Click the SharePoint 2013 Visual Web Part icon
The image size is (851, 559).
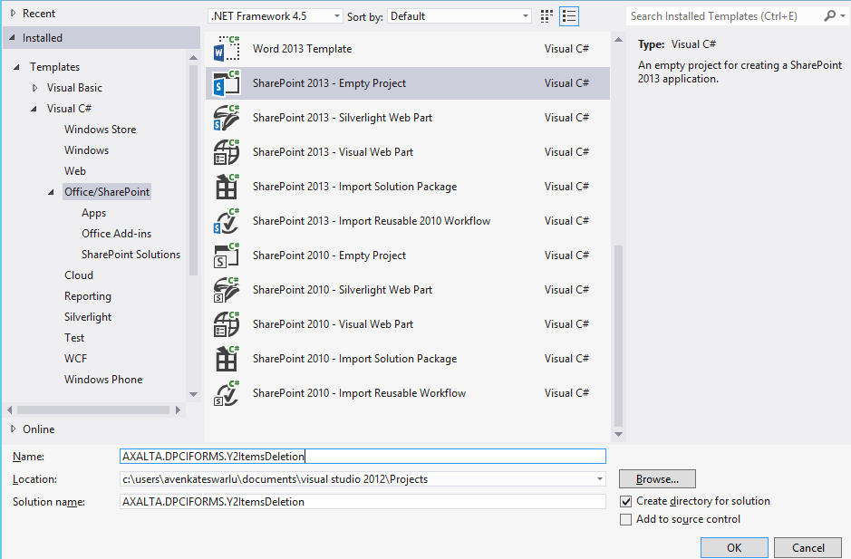[x=227, y=152]
